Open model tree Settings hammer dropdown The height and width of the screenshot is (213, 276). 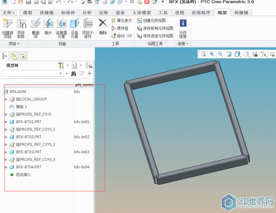coord(64,65)
